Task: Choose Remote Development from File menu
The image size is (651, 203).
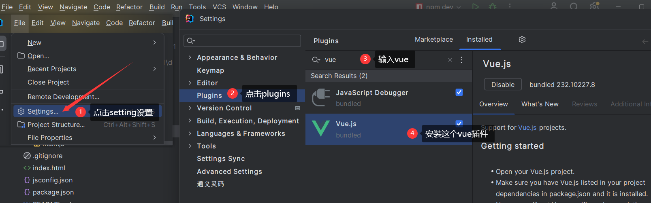Action: [63, 97]
